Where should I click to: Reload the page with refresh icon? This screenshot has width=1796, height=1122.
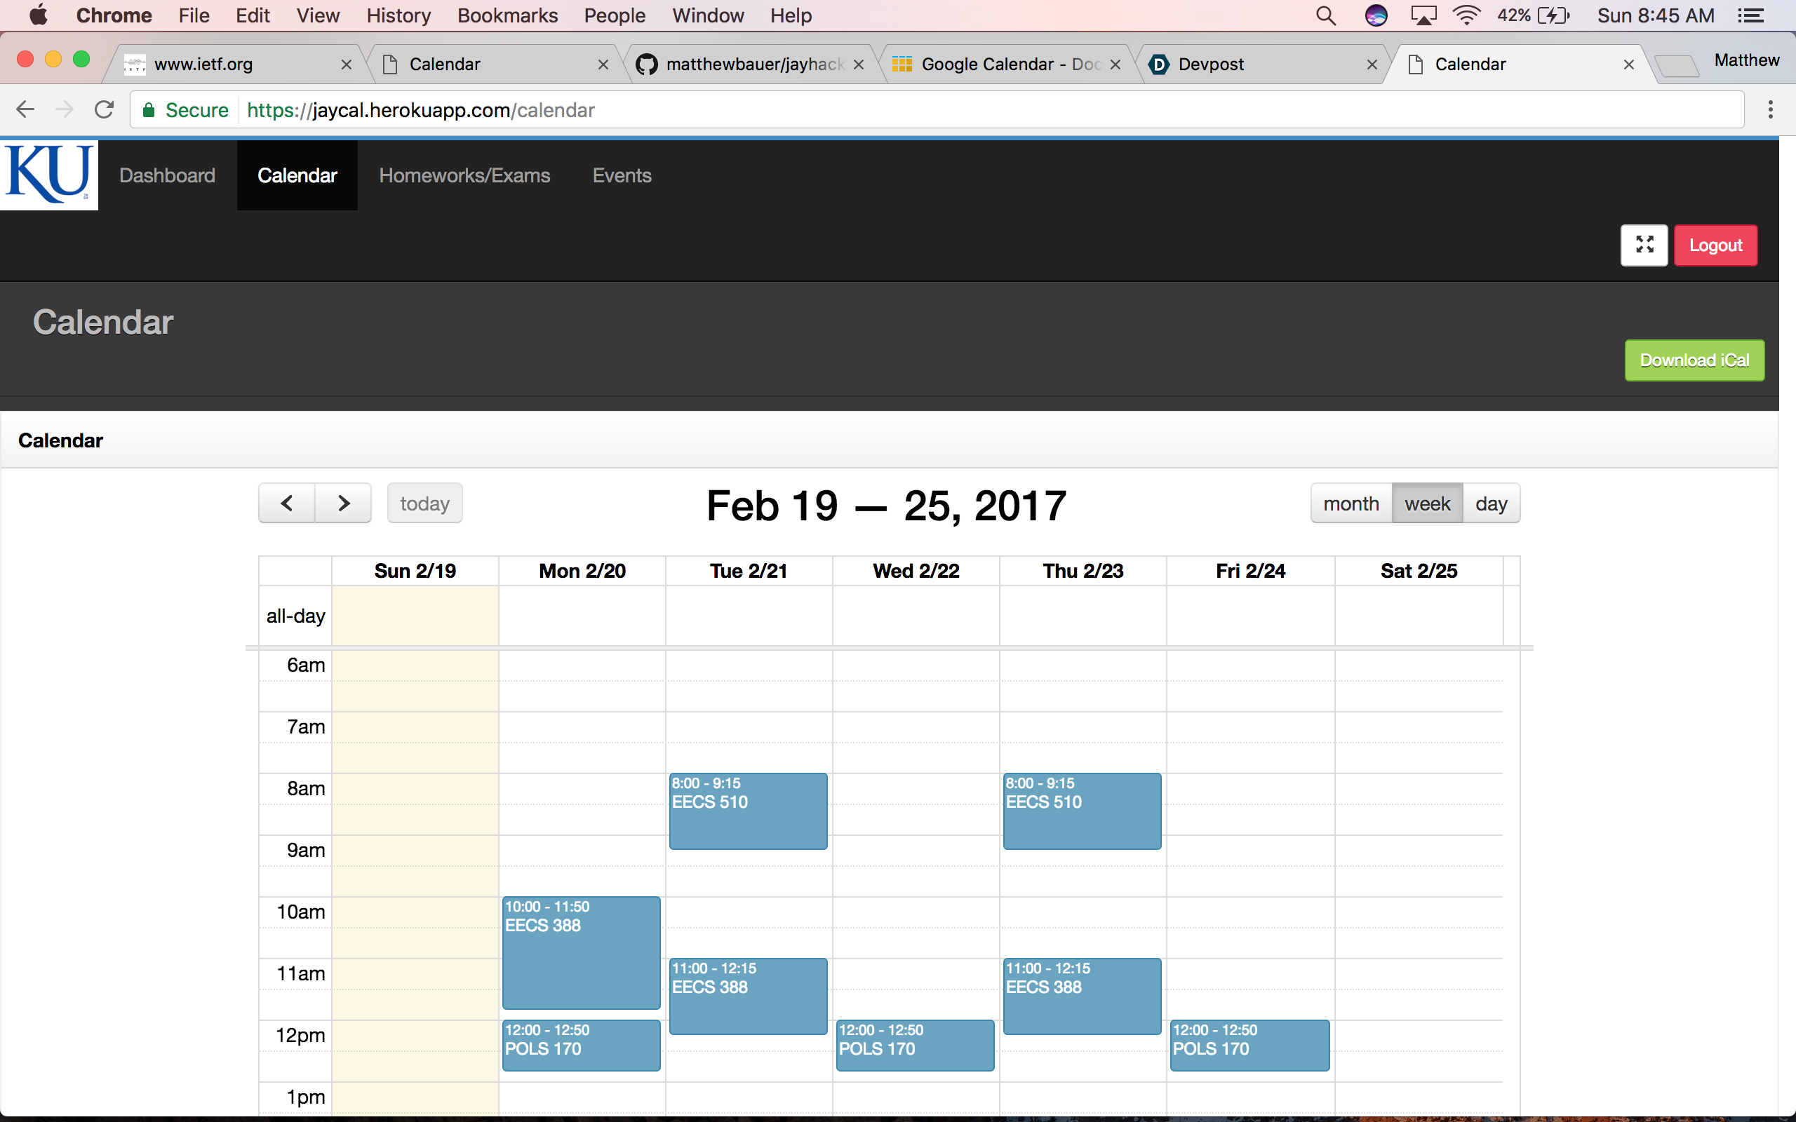104,110
